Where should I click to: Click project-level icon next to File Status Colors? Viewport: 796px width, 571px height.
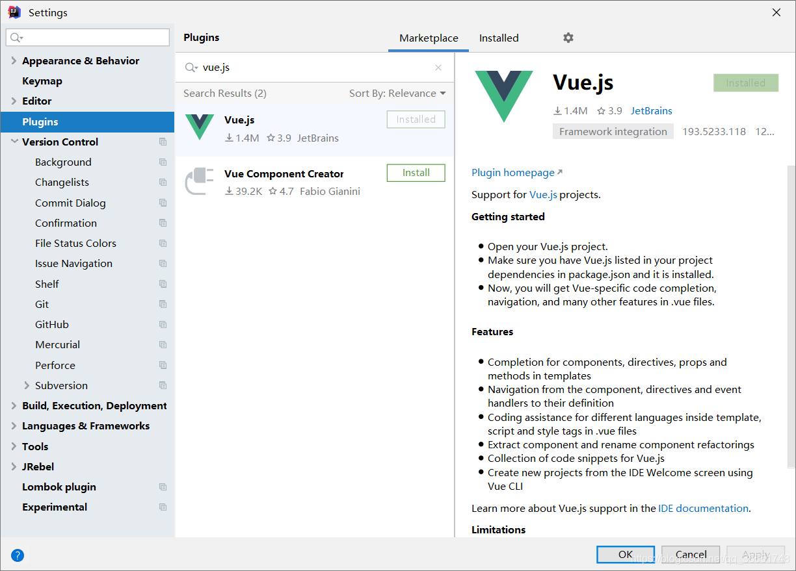click(x=163, y=243)
